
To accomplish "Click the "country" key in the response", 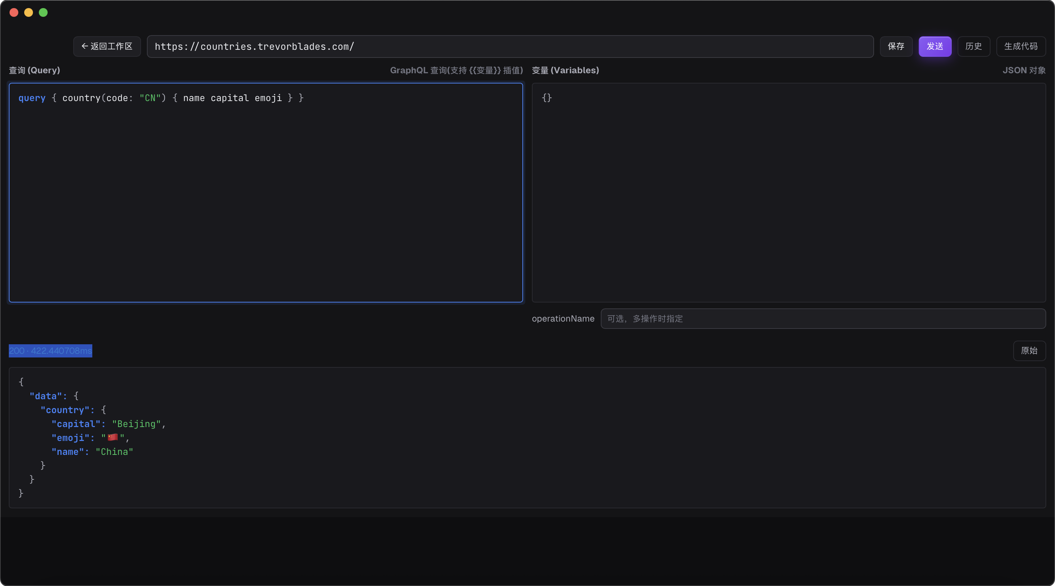I will click(x=65, y=410).
